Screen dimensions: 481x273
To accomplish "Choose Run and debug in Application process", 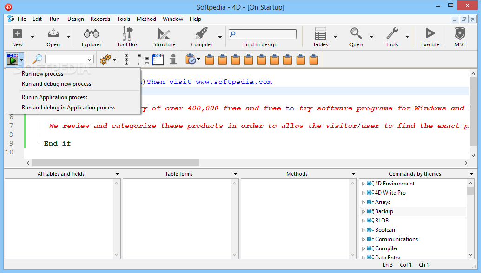I will (x=68, y=108).
